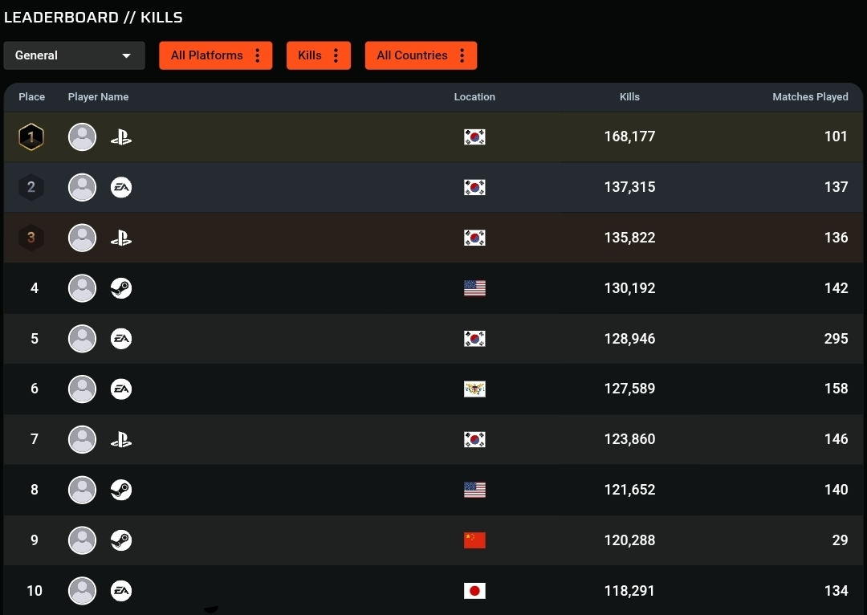This screenshot has width=867, height=615.
Task: Click the South Korea flag in row 1
Action: click(474, 137)
